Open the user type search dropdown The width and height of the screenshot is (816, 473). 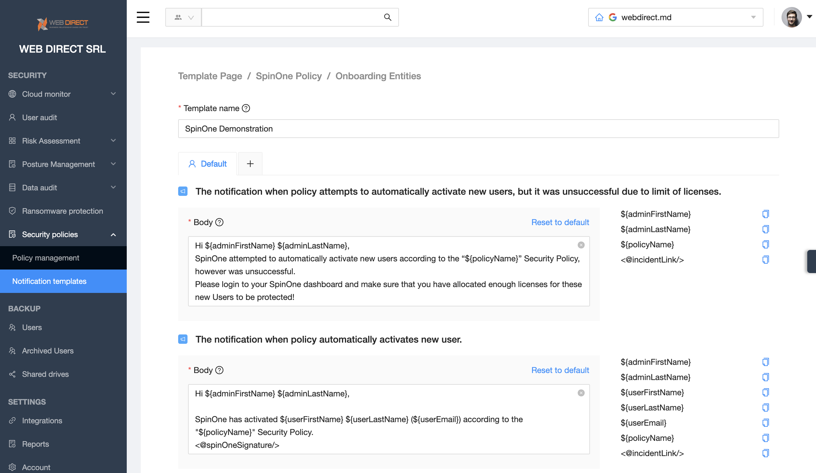click(184, 17)
